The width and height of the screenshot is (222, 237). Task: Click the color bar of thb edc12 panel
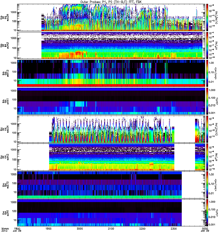207,73
